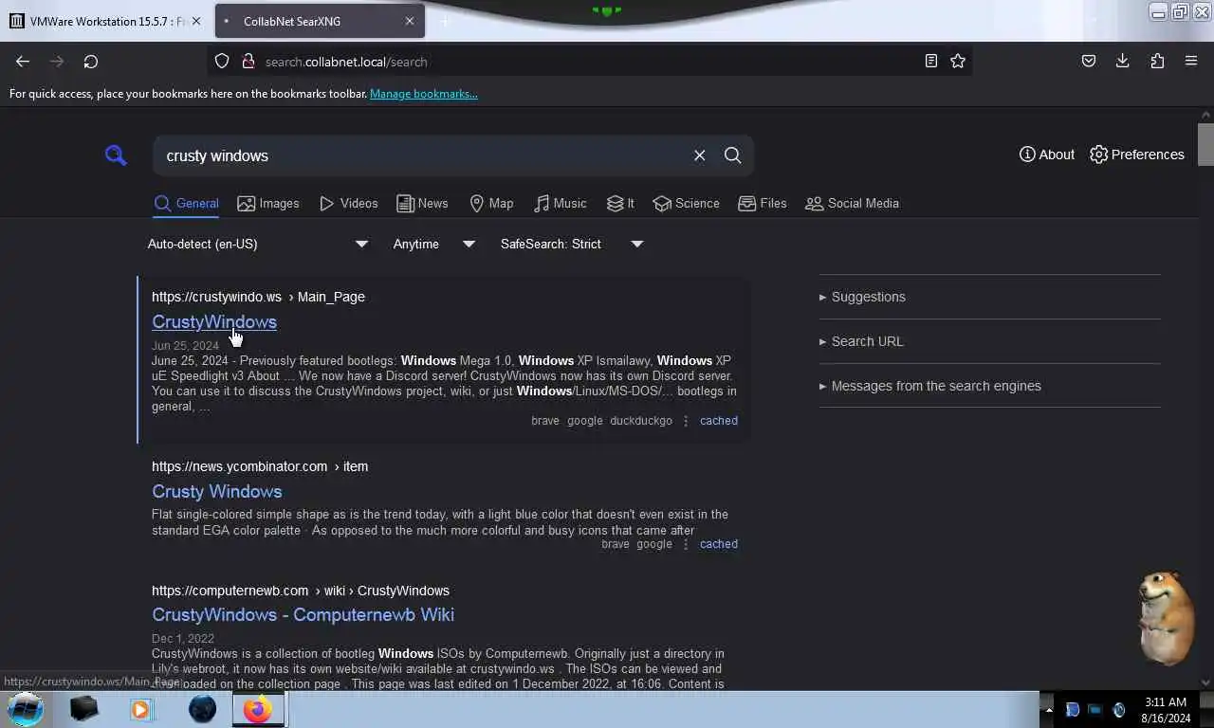Close the CollabNet SearXNG tab
Screen dimensions: 1214x728
[x=410, y=21]
